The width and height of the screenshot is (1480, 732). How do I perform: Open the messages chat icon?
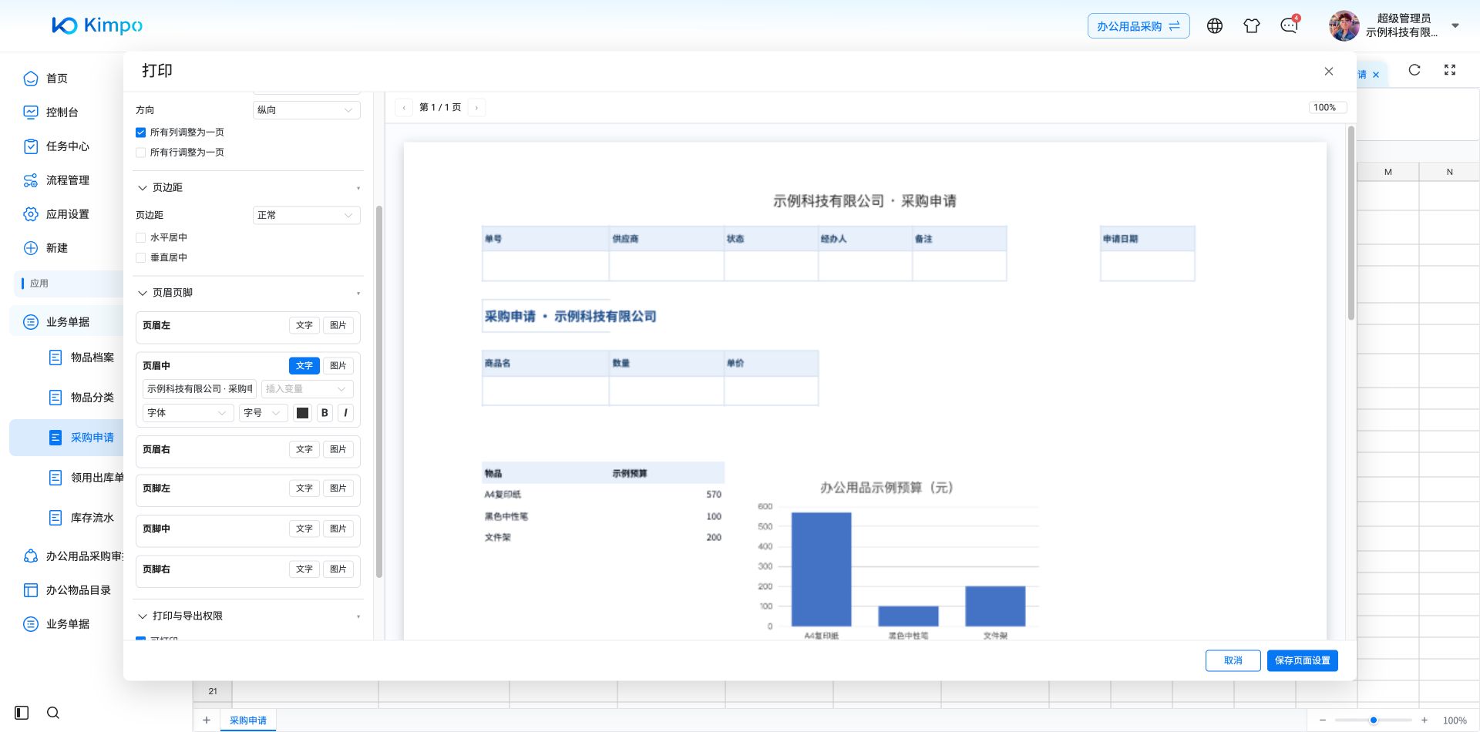pyautogui.click(x=1289, y=26)
